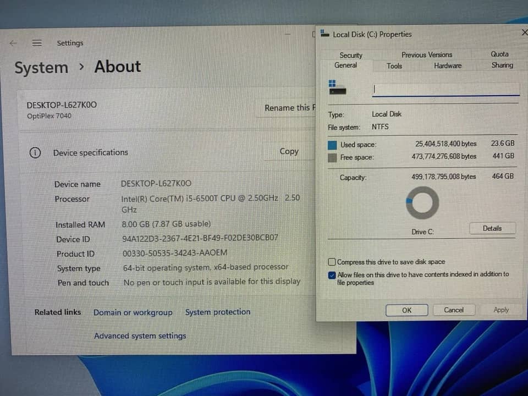This screenshot has width=528, height=396.
Task: Click the Drive C: label under chart
Action: click(422, 232)
